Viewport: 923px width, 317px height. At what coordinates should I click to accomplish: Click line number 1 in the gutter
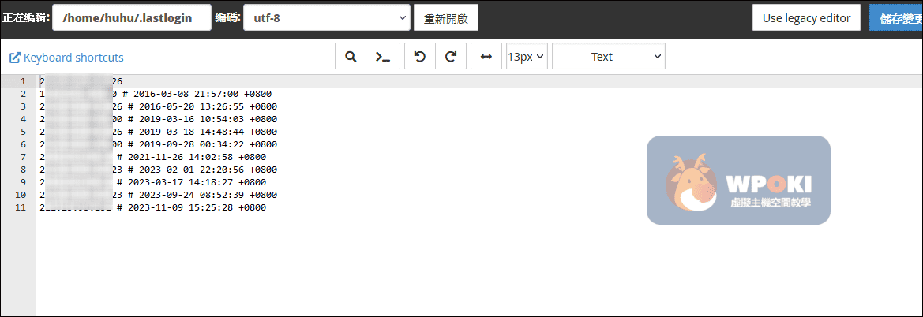(23, 81)
